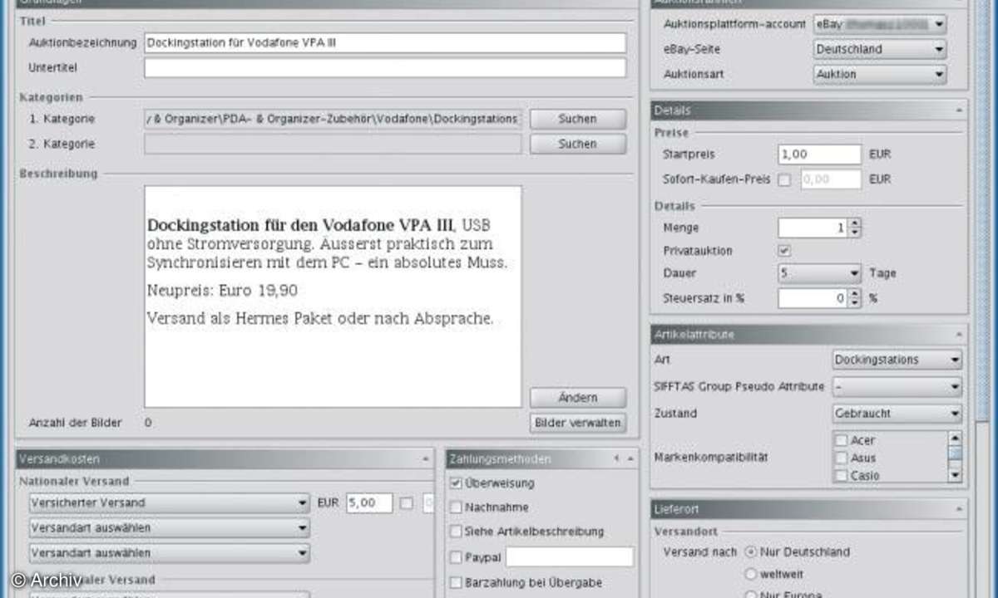The width and height of the screenshot is (998, 598).
Task: Select the weltweit shipping radio button
Action: 750,574
